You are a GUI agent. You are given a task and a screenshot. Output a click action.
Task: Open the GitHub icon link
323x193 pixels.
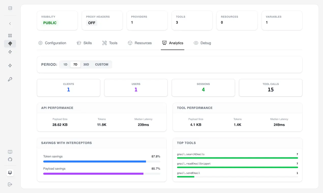(10, 159)
